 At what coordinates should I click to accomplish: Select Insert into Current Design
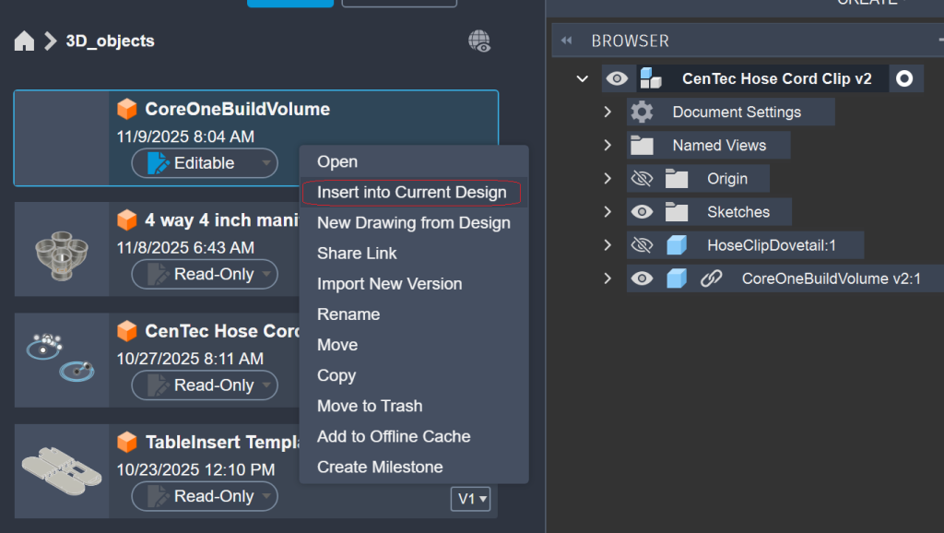click(411, 192)
